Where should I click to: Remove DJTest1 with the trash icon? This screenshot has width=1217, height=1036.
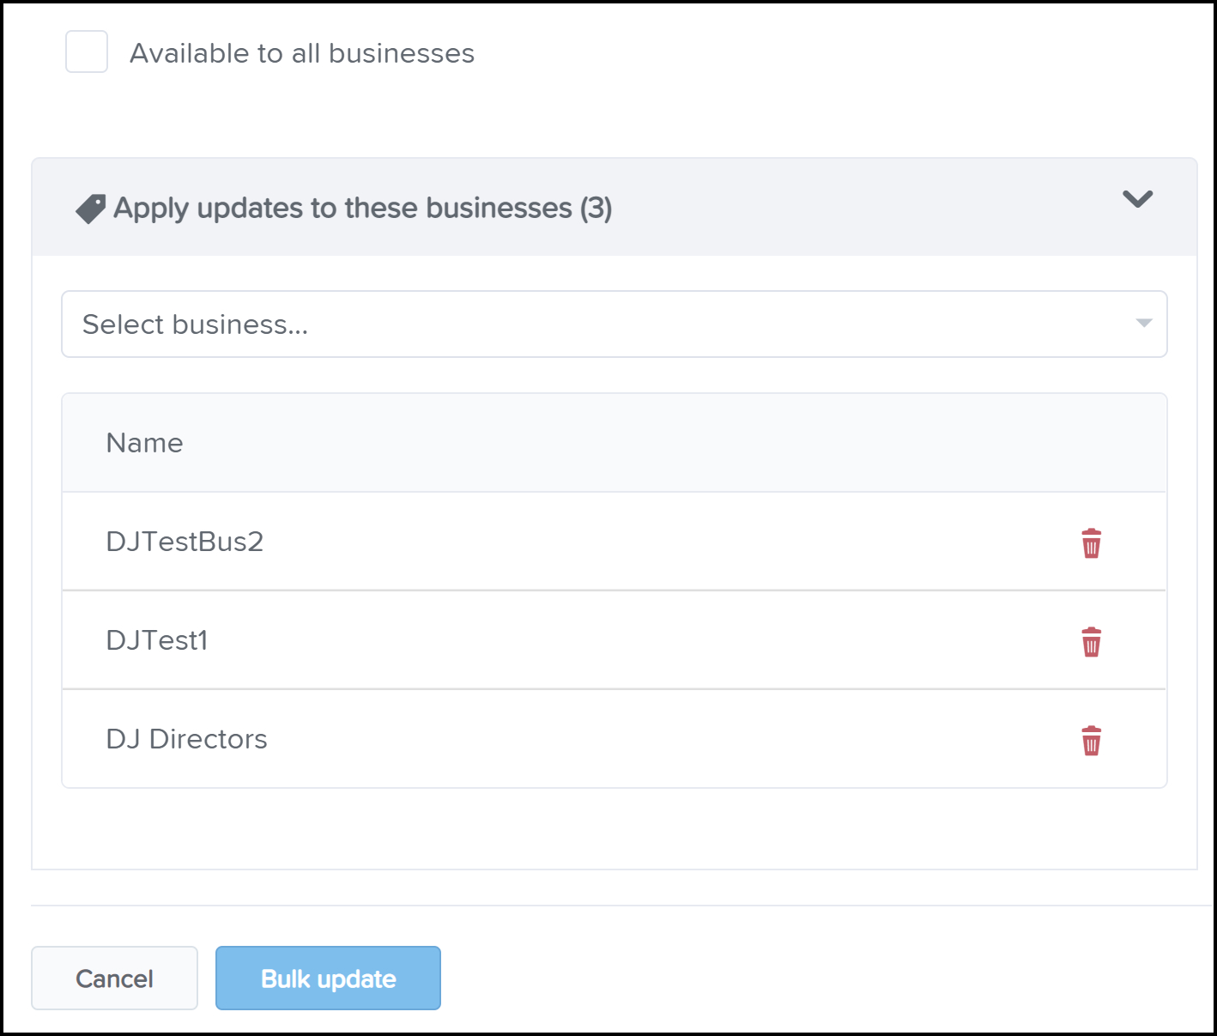point(1091,642)
